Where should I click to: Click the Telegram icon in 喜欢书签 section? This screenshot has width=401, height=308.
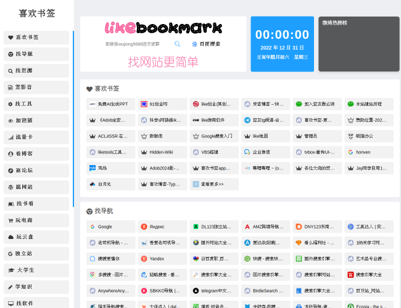pyautogui.click(x=247, y=120)
